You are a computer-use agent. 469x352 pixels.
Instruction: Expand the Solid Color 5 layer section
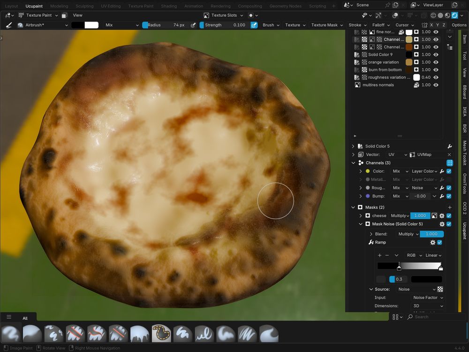[353, 146]
